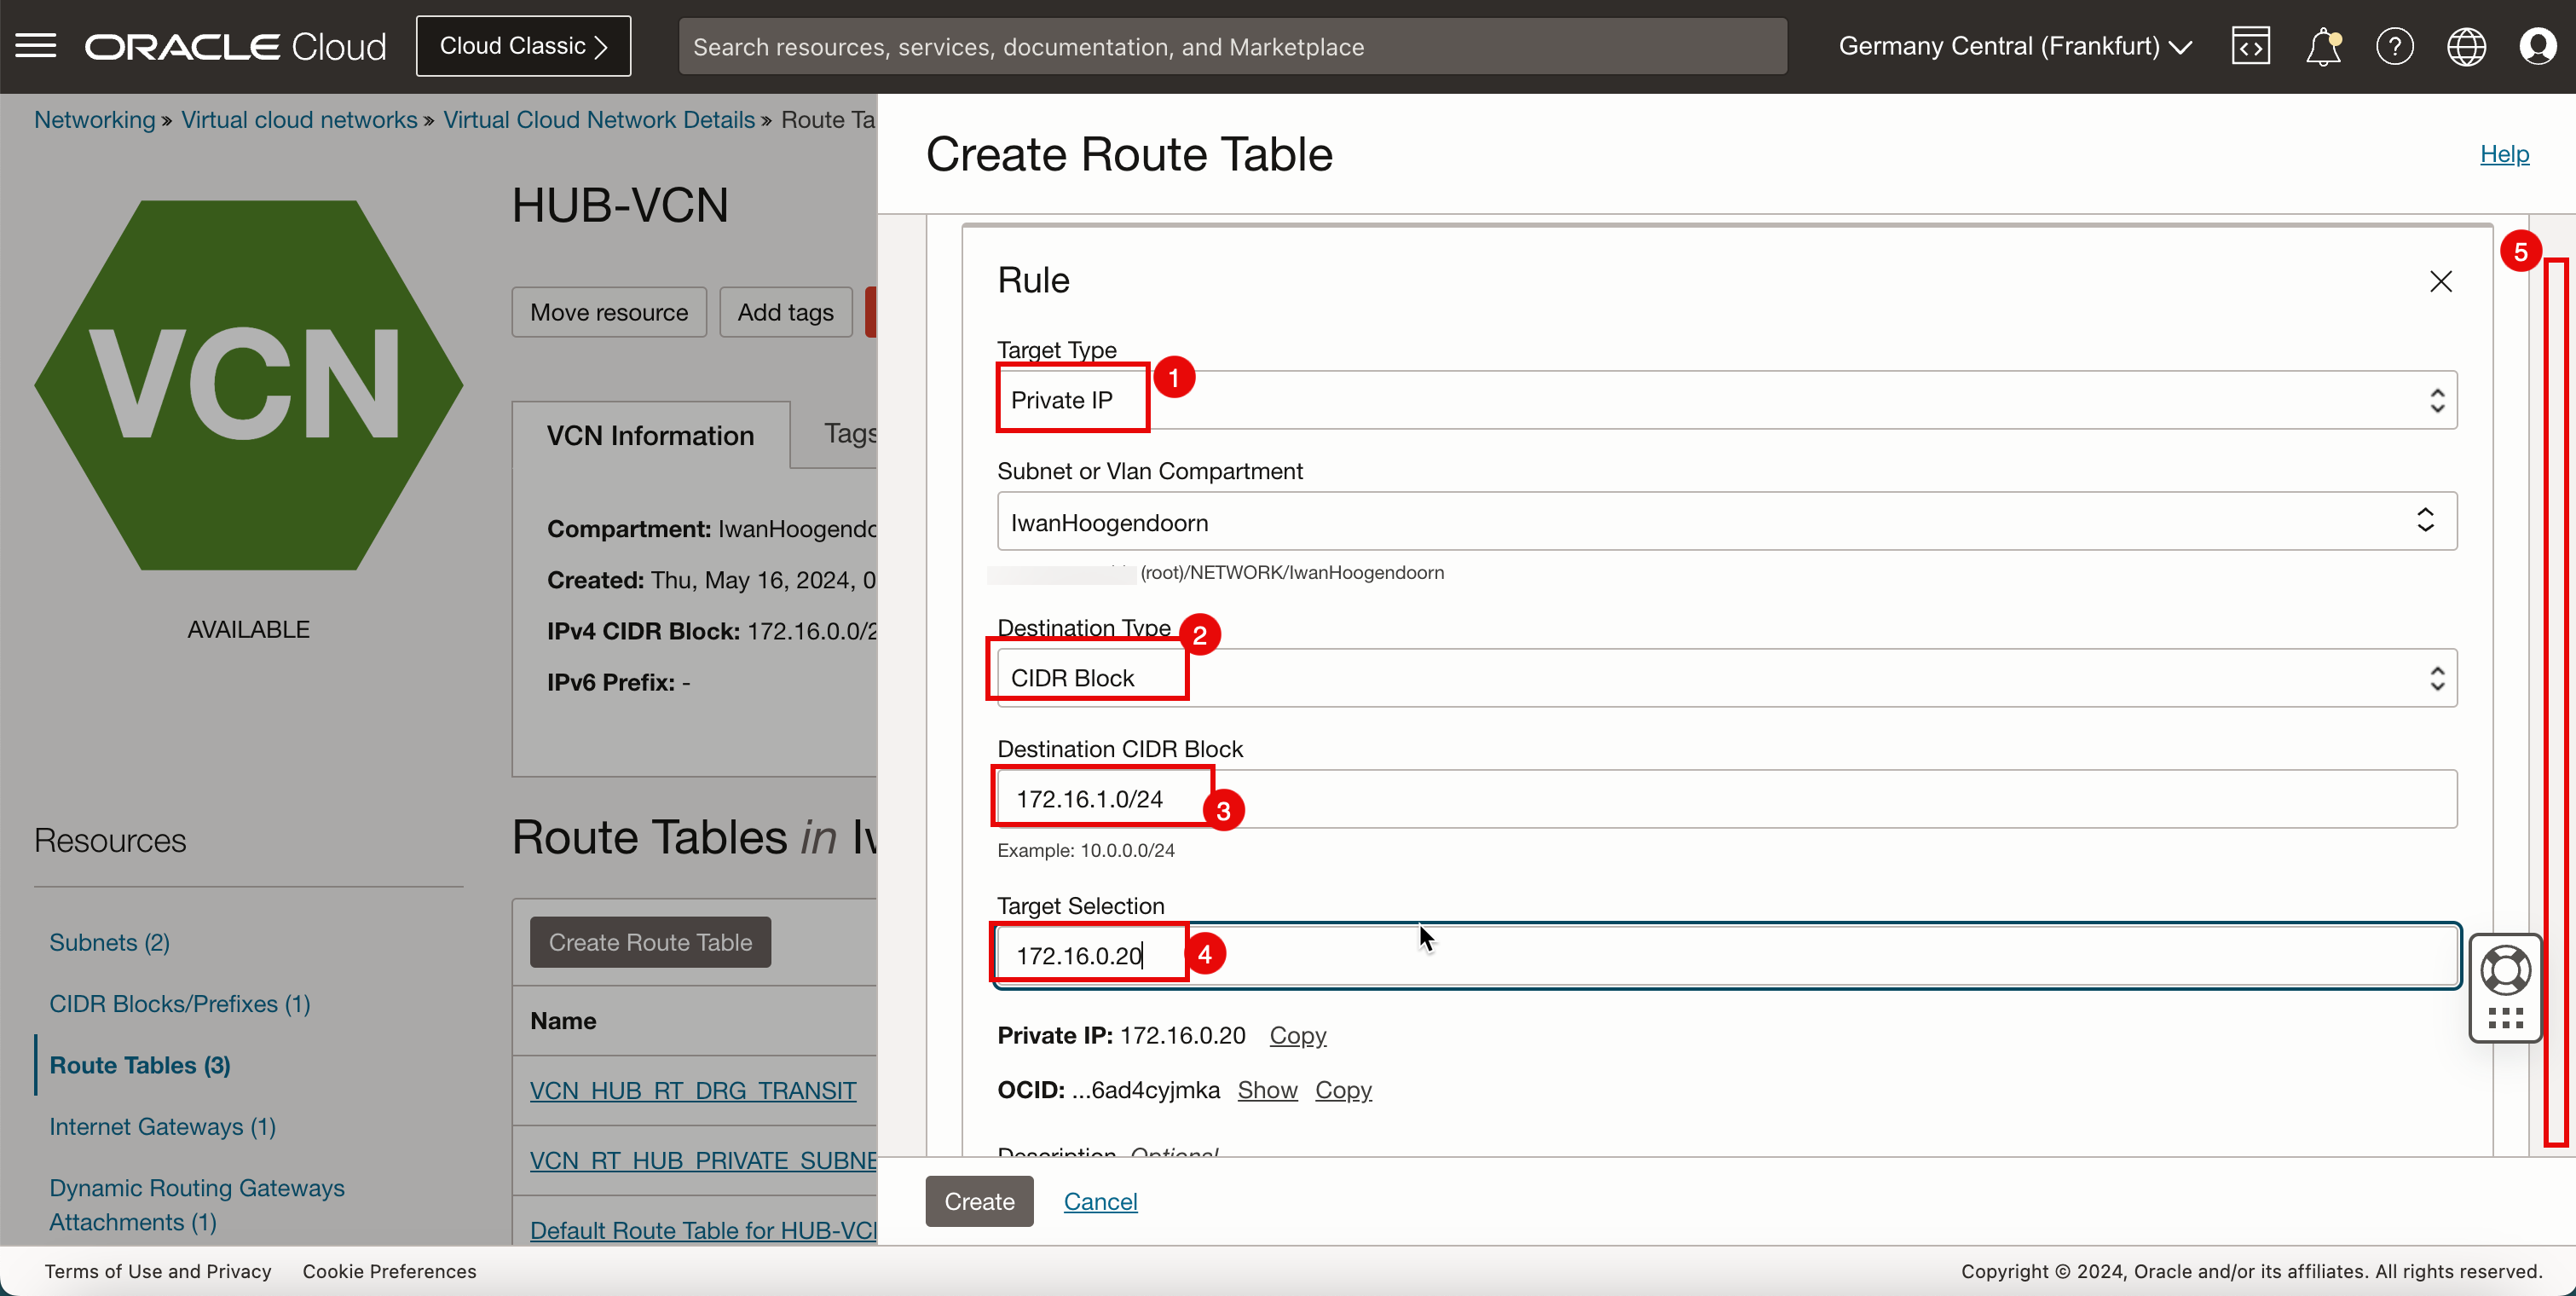Click the Copy link for Private IP
The width and height of the screenshot is (2576, 1296).
click(x=1297, y=1035)
